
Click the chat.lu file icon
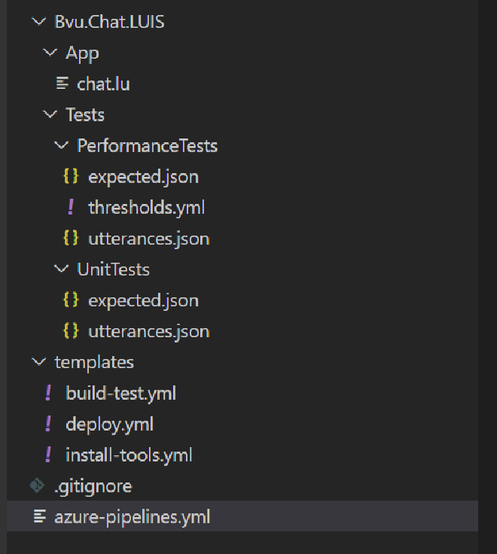pyautogui.click(x=63, y=84)
